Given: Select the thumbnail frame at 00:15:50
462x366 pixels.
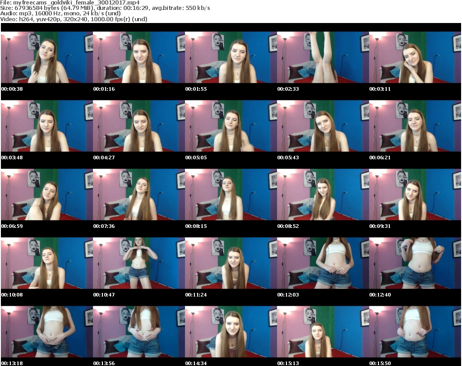Looking at the screenshot, I should pyautogui.click(x=415, y=332).
